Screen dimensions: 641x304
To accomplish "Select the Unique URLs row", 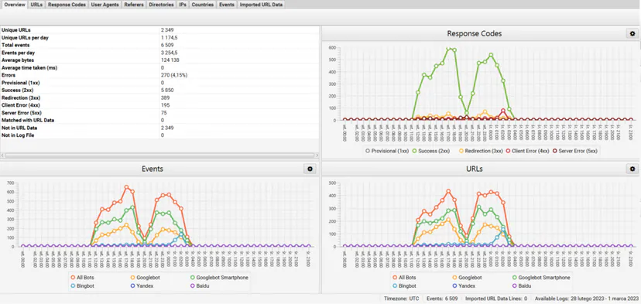I will tap(159, 30).
